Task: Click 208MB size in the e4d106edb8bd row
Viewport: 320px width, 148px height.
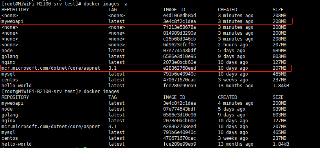Action: [279, 16]
